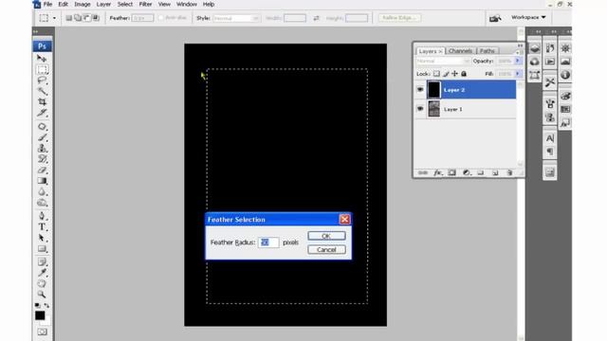Toggle lock all
The width and height of the screenshot is (607, 341).
(464, 74)
